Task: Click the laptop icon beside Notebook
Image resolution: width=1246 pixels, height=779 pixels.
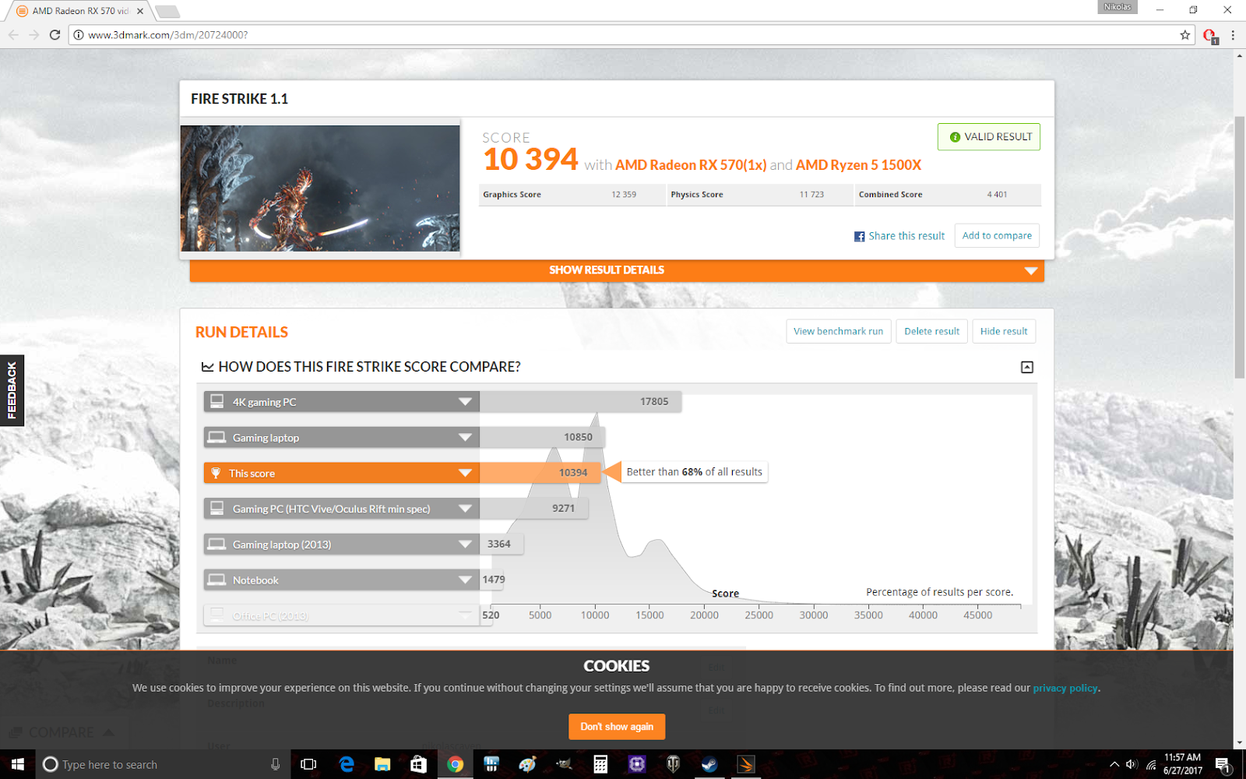Action: click(x=217, y=580)
